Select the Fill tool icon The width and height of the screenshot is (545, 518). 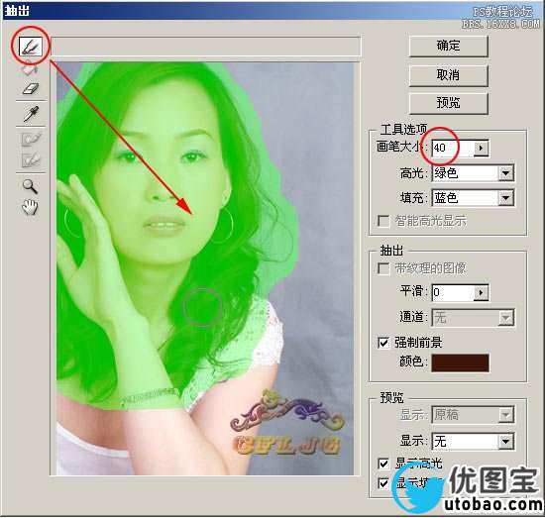[30, 69]
